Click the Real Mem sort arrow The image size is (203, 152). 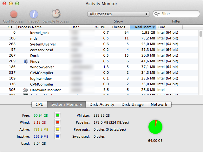point(154,27)
